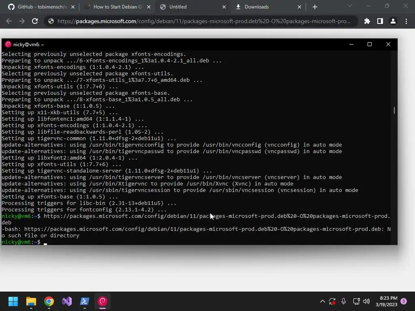
Task: View site information icon in address bar
Action: (x=51, y=21)
